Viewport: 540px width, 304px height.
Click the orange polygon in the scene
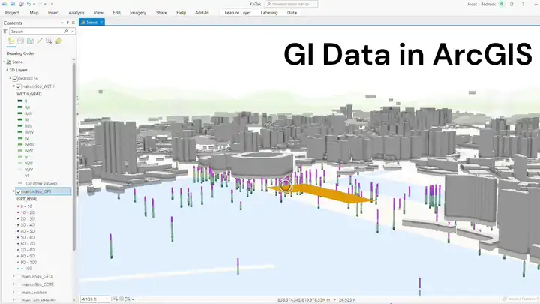(x=322, y=193)
